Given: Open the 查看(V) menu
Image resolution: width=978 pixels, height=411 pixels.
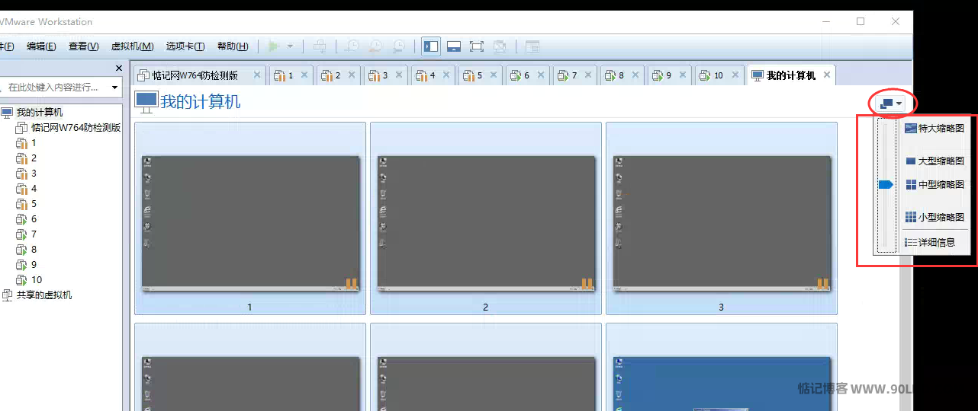Looking at the screenshot, I should pyautogui.click(x=84, y=46).
